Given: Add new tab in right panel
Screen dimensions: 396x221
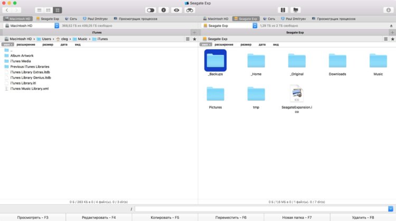Looking at the screenshot, I should [392, 33].
